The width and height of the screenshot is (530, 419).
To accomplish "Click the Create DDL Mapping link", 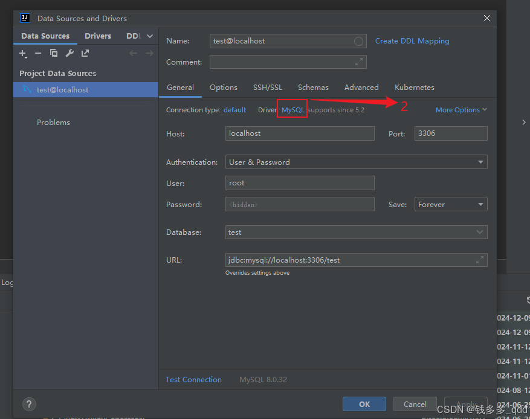I will (412, 41).
